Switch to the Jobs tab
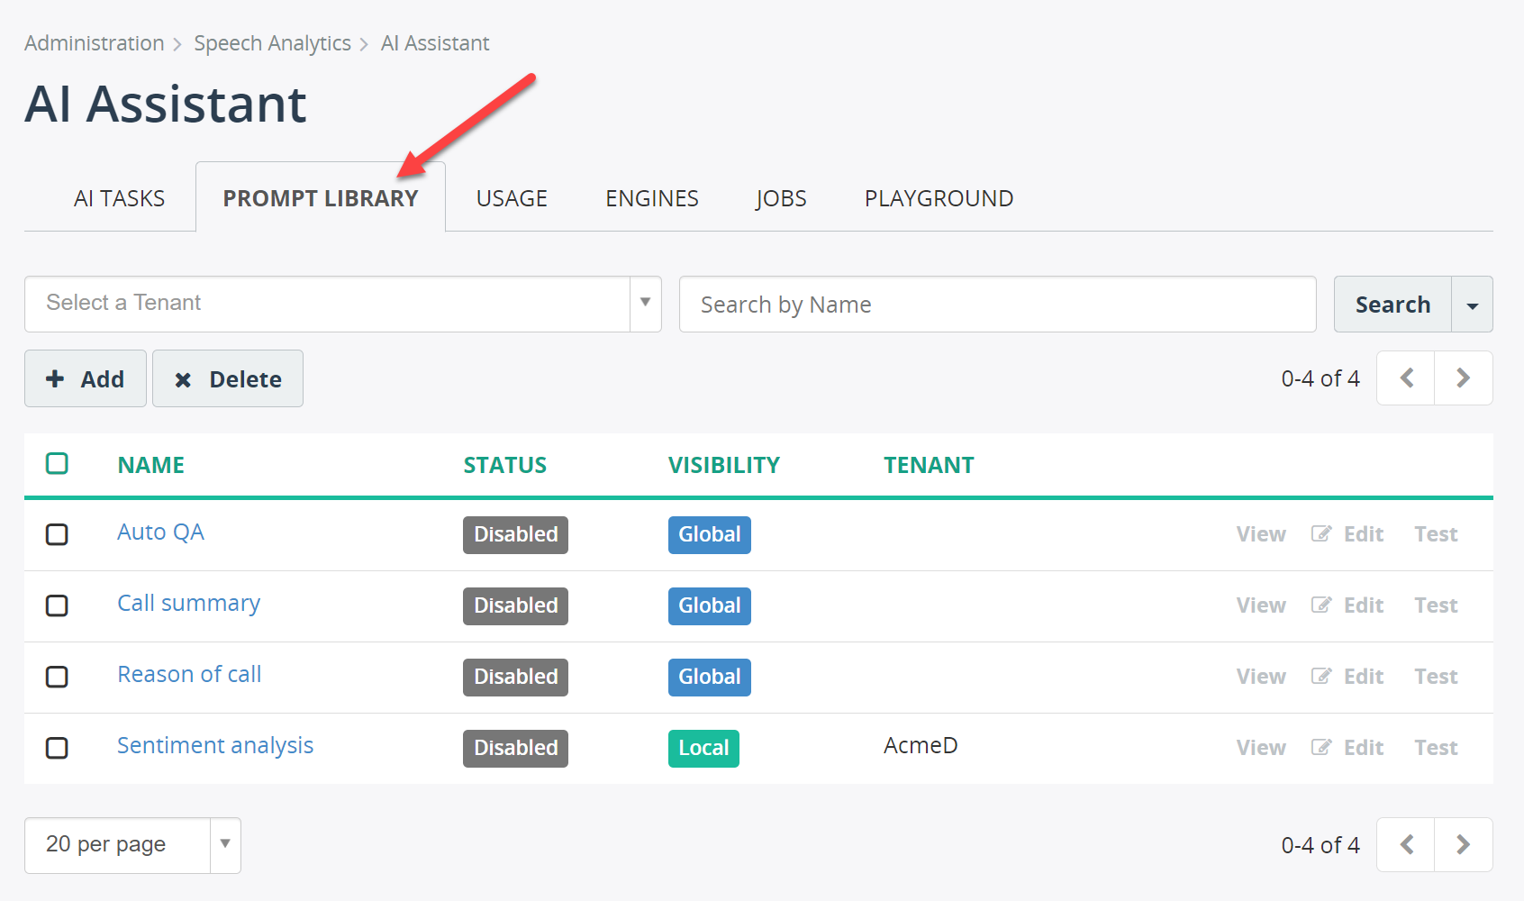The height and width of the screenshot is (901, 1524). [x=781, y=198]
